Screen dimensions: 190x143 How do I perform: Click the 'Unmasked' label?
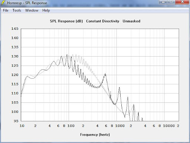click(131, 21)
